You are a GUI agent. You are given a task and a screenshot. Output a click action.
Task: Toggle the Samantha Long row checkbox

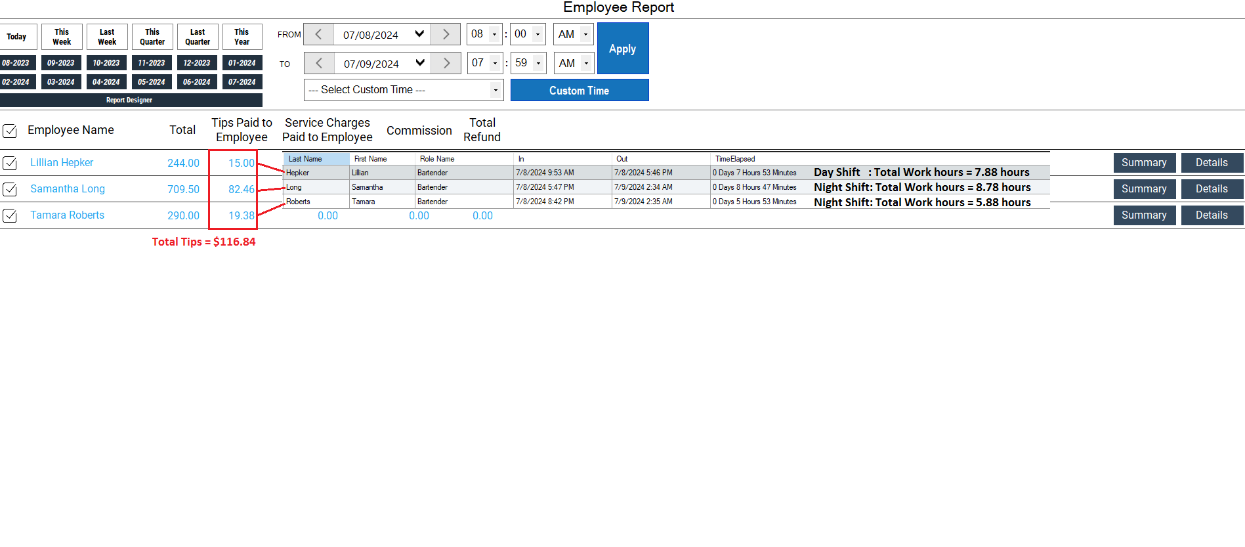(x=10, y=189)
